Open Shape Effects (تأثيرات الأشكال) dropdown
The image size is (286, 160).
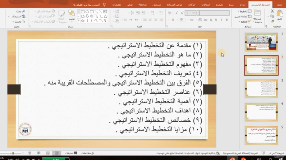click(43, 22)
